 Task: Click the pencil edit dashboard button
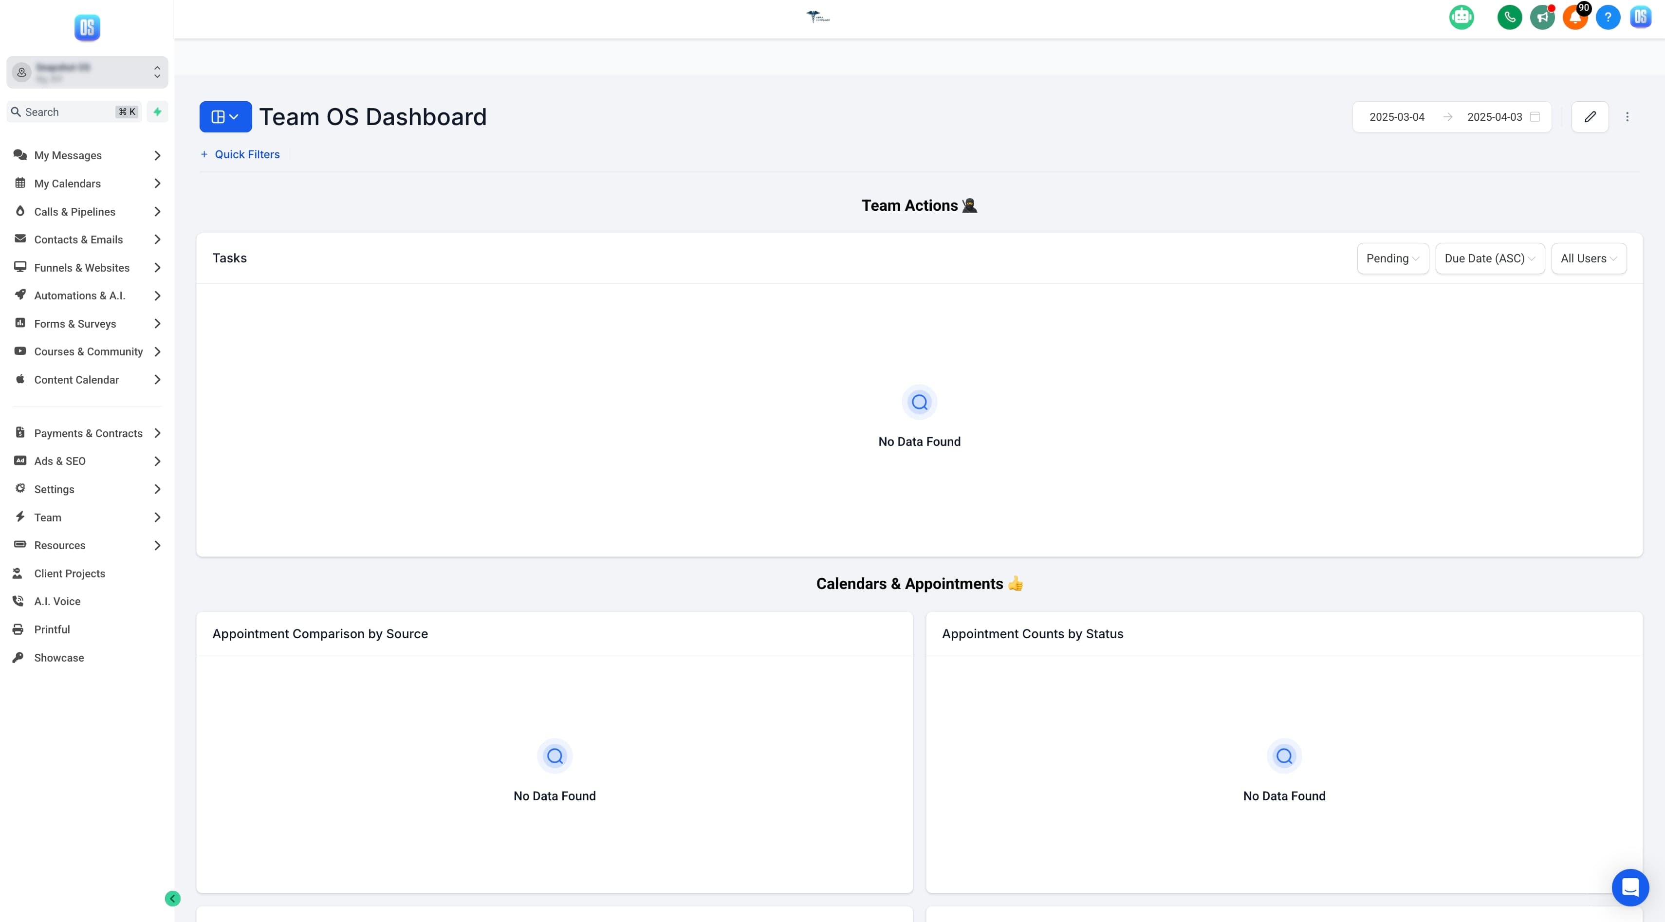click(x=1590, y=117)
